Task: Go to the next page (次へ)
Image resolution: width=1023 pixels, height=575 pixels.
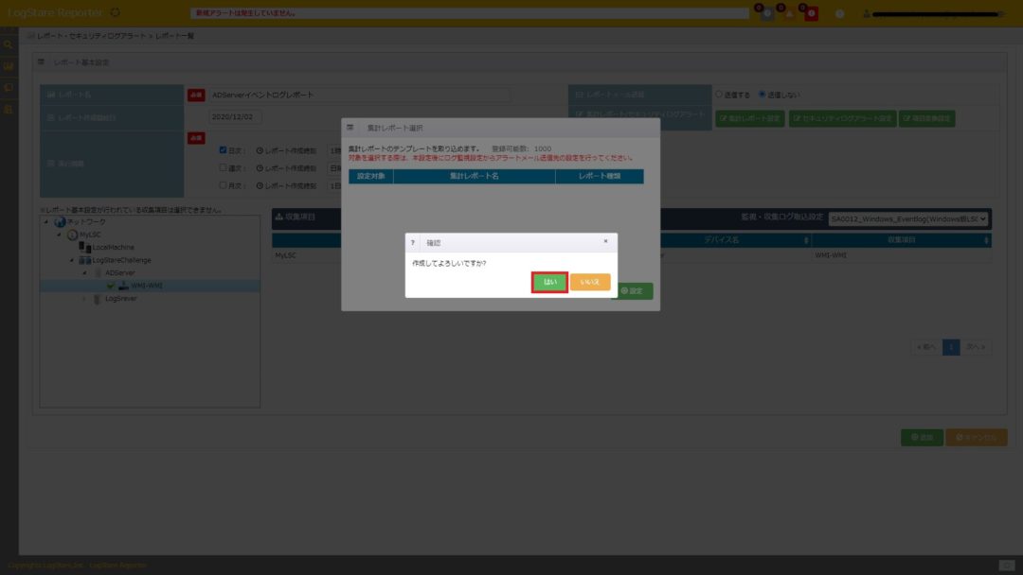Action: point(976,347)
